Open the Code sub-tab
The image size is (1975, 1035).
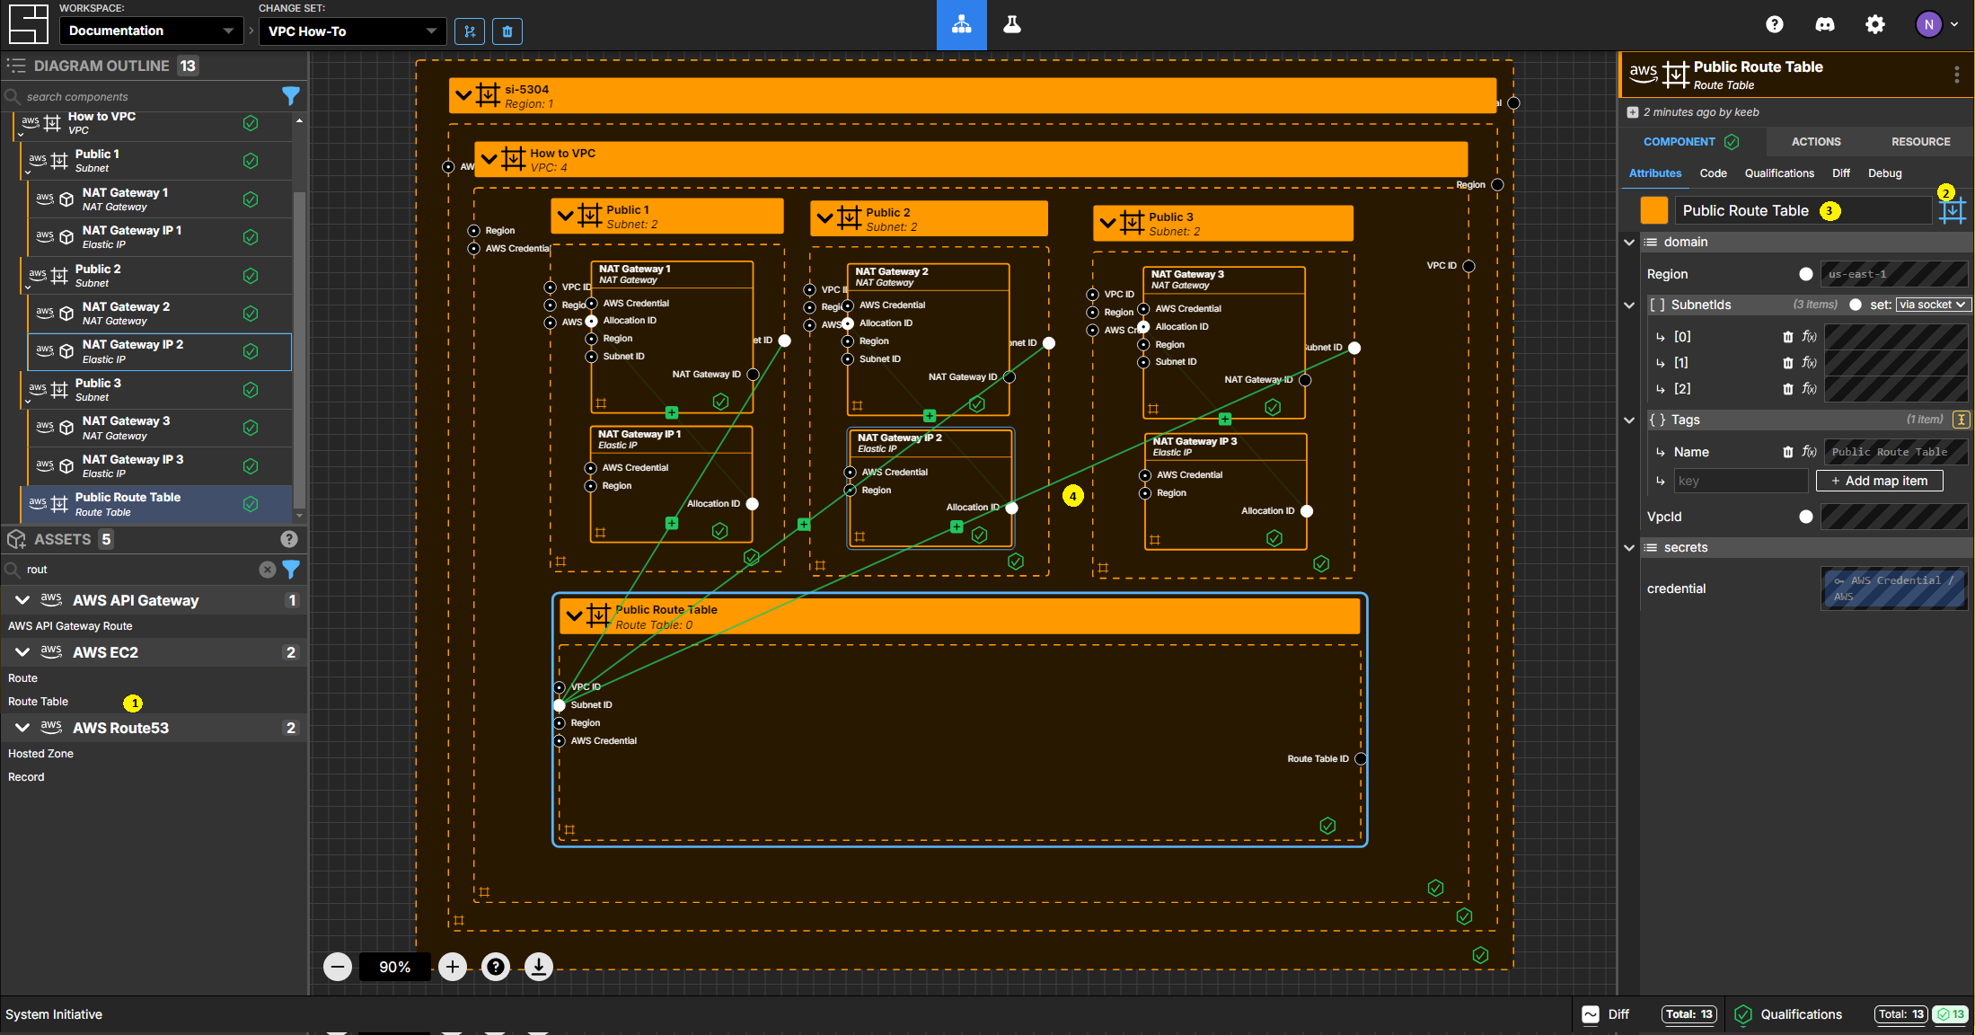click(1713, 173)
